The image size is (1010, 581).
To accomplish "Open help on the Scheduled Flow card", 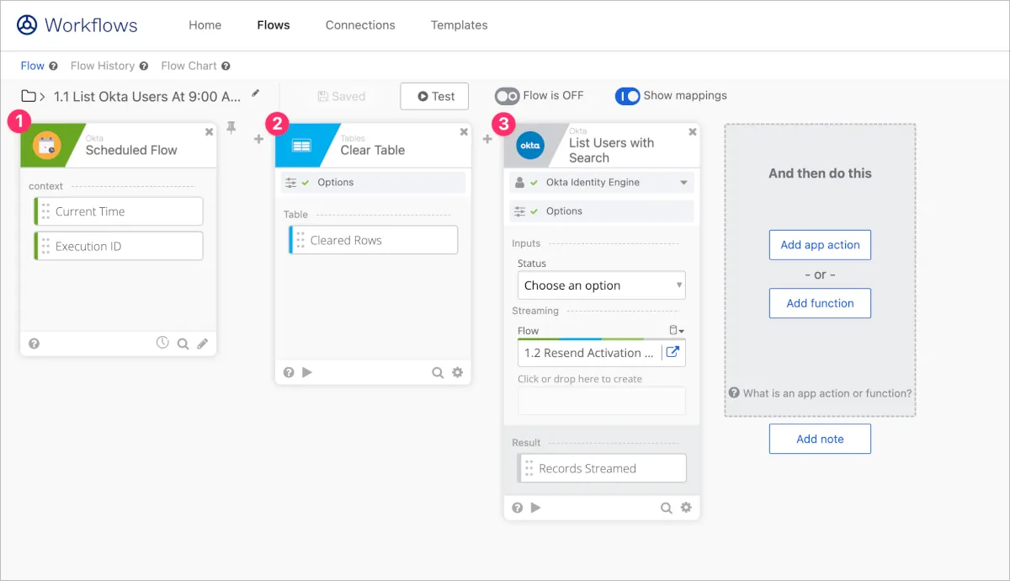I will tap(34, 344).
